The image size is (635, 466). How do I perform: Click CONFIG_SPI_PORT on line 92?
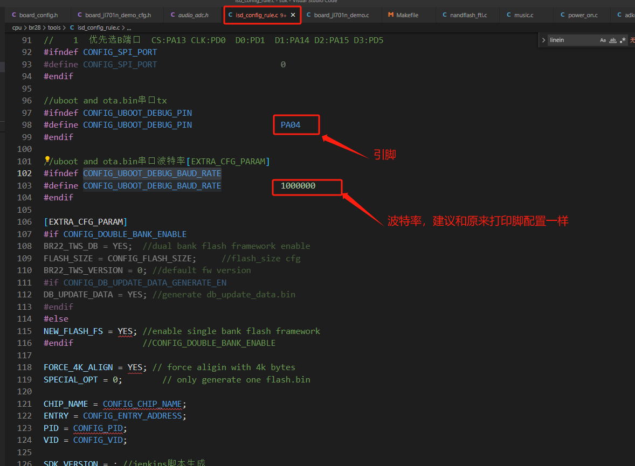pos(120,52)
